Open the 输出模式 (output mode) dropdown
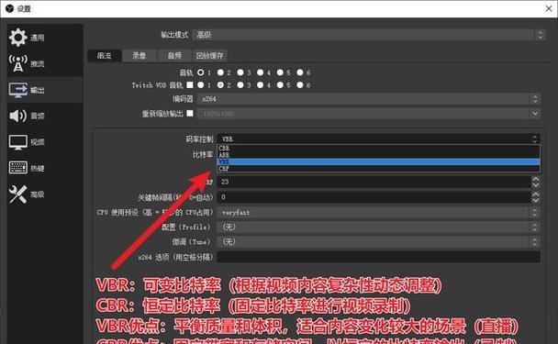This screenshot has width=558, height=344. 369,35
